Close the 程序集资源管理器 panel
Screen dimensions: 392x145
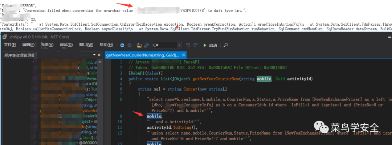tap(99, 55)
